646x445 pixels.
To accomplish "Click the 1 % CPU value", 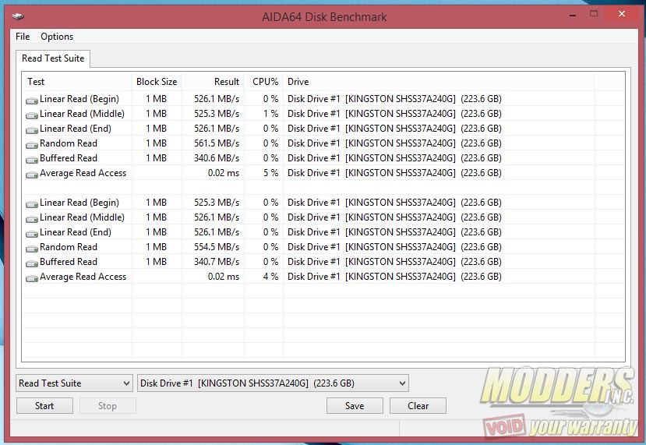I will point(270,114).
